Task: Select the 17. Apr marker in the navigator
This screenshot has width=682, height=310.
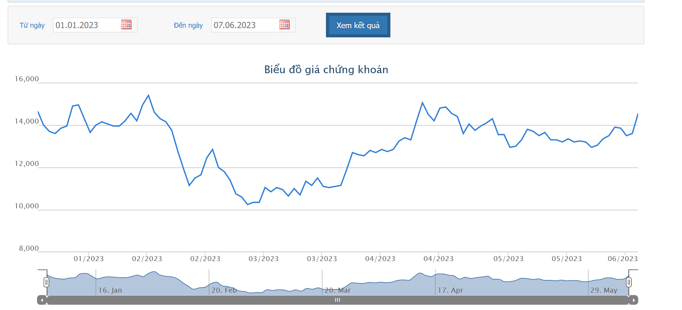Action: click(450, 290)
